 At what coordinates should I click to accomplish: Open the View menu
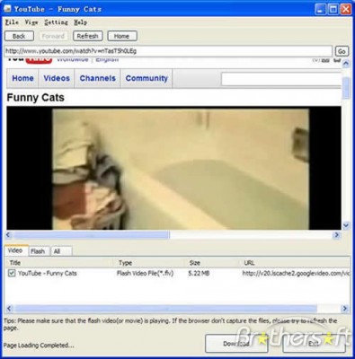31,22
